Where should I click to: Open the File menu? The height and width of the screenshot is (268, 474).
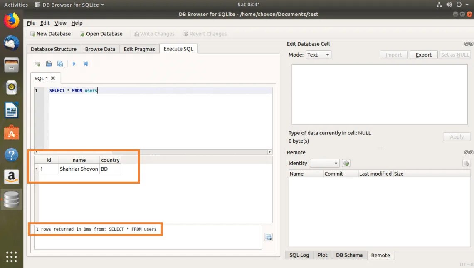[31, 23]
